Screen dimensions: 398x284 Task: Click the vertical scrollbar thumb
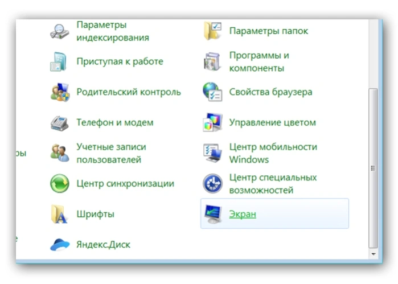click(373, 168)
